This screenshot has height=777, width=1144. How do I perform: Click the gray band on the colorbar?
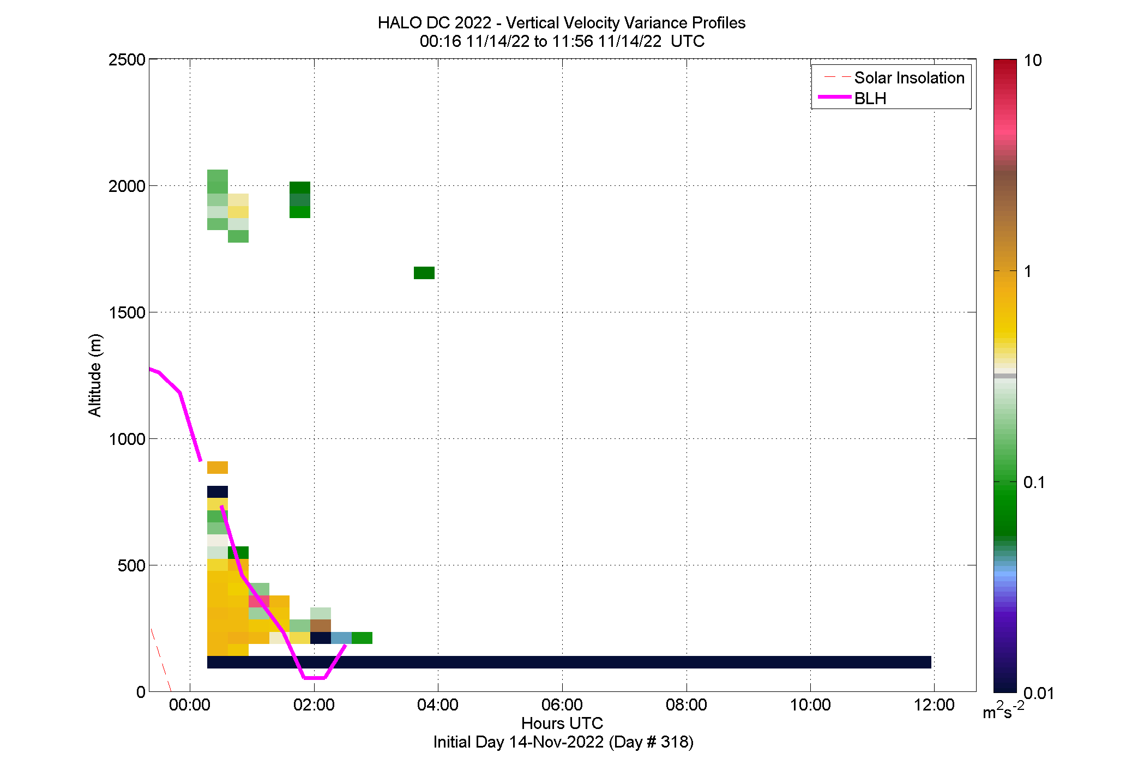click(x=1005, y=376)
